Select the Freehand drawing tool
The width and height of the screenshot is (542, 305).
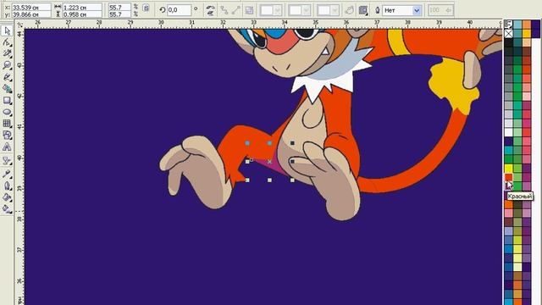pos(7,77)
